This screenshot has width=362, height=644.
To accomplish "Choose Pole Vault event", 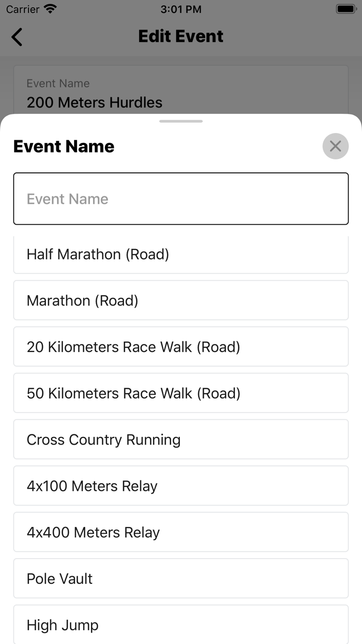I will click(181, 578).
